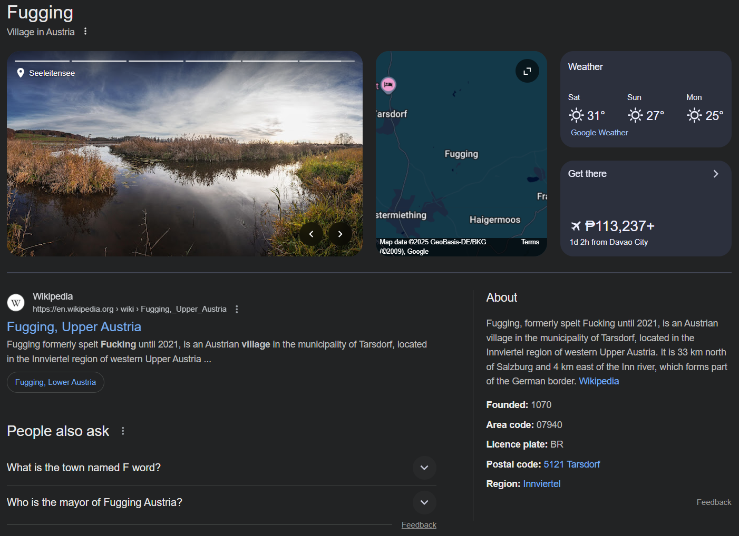Click the Saturday sunny weather icon

pyautogui.click(x=576, y=115)
